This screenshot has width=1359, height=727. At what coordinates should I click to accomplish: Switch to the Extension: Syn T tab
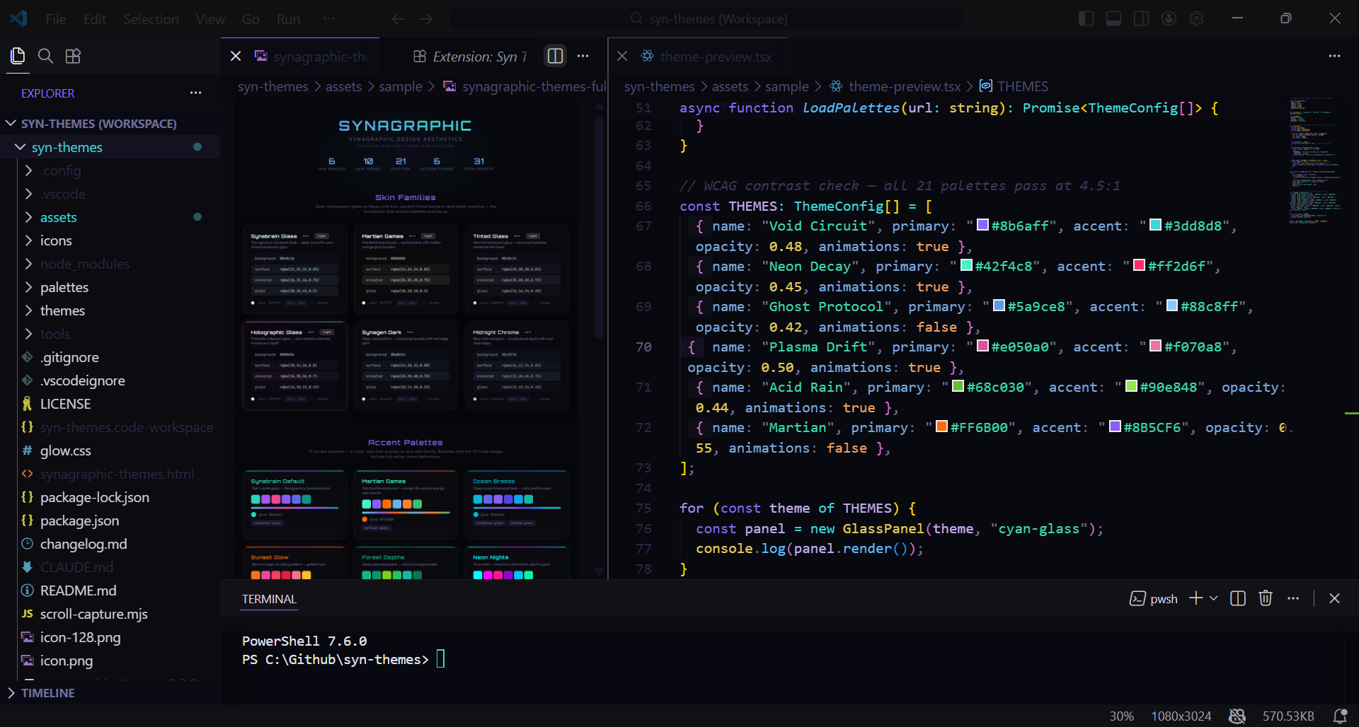coord(470,56)
